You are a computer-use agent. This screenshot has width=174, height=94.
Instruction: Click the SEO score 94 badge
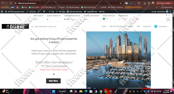pos(37,19)
